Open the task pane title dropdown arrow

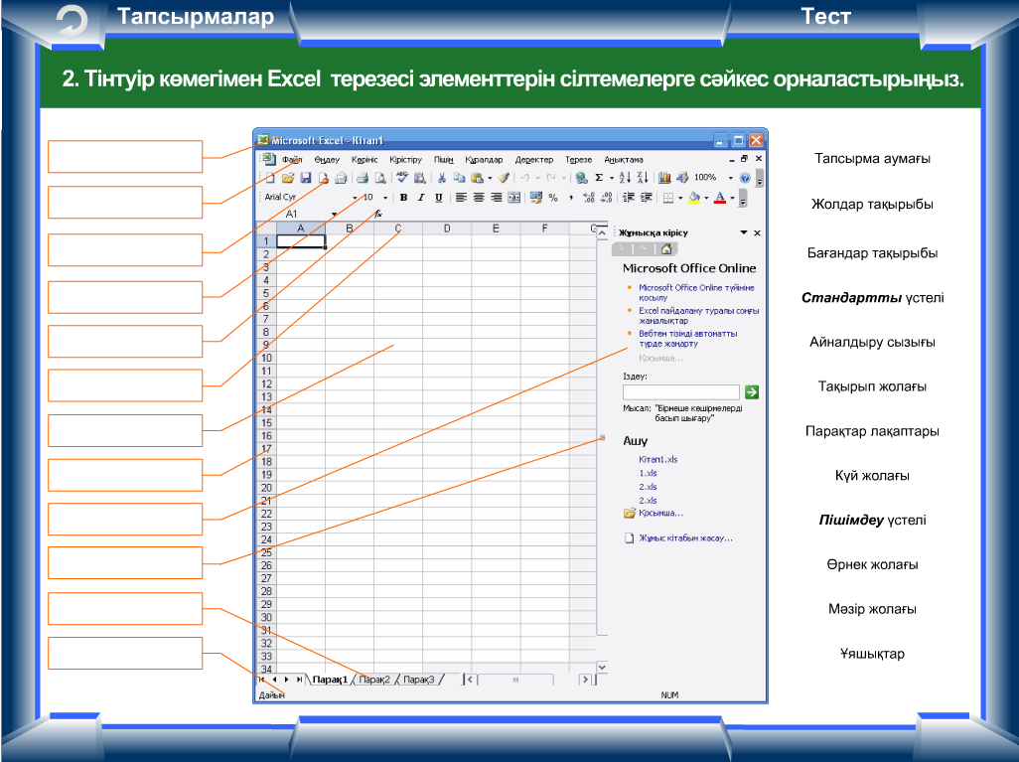744,232
